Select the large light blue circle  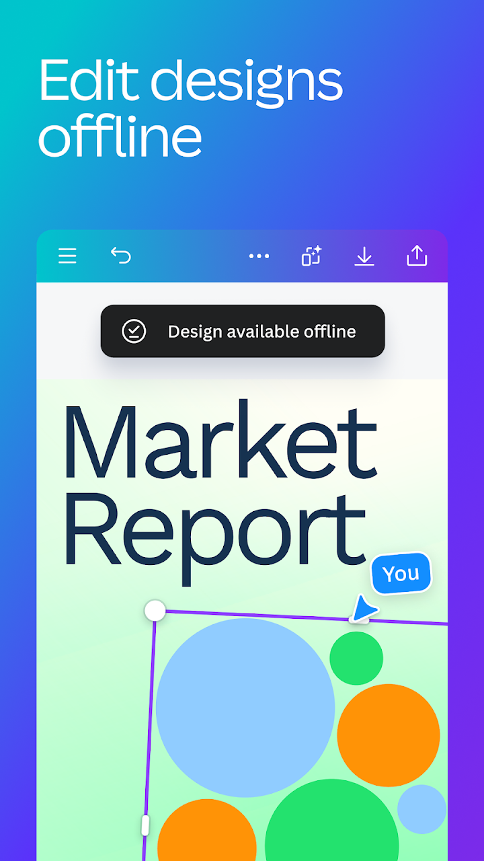[x=245, y=708]
